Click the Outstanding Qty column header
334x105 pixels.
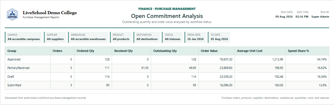[x=175, y=51]
